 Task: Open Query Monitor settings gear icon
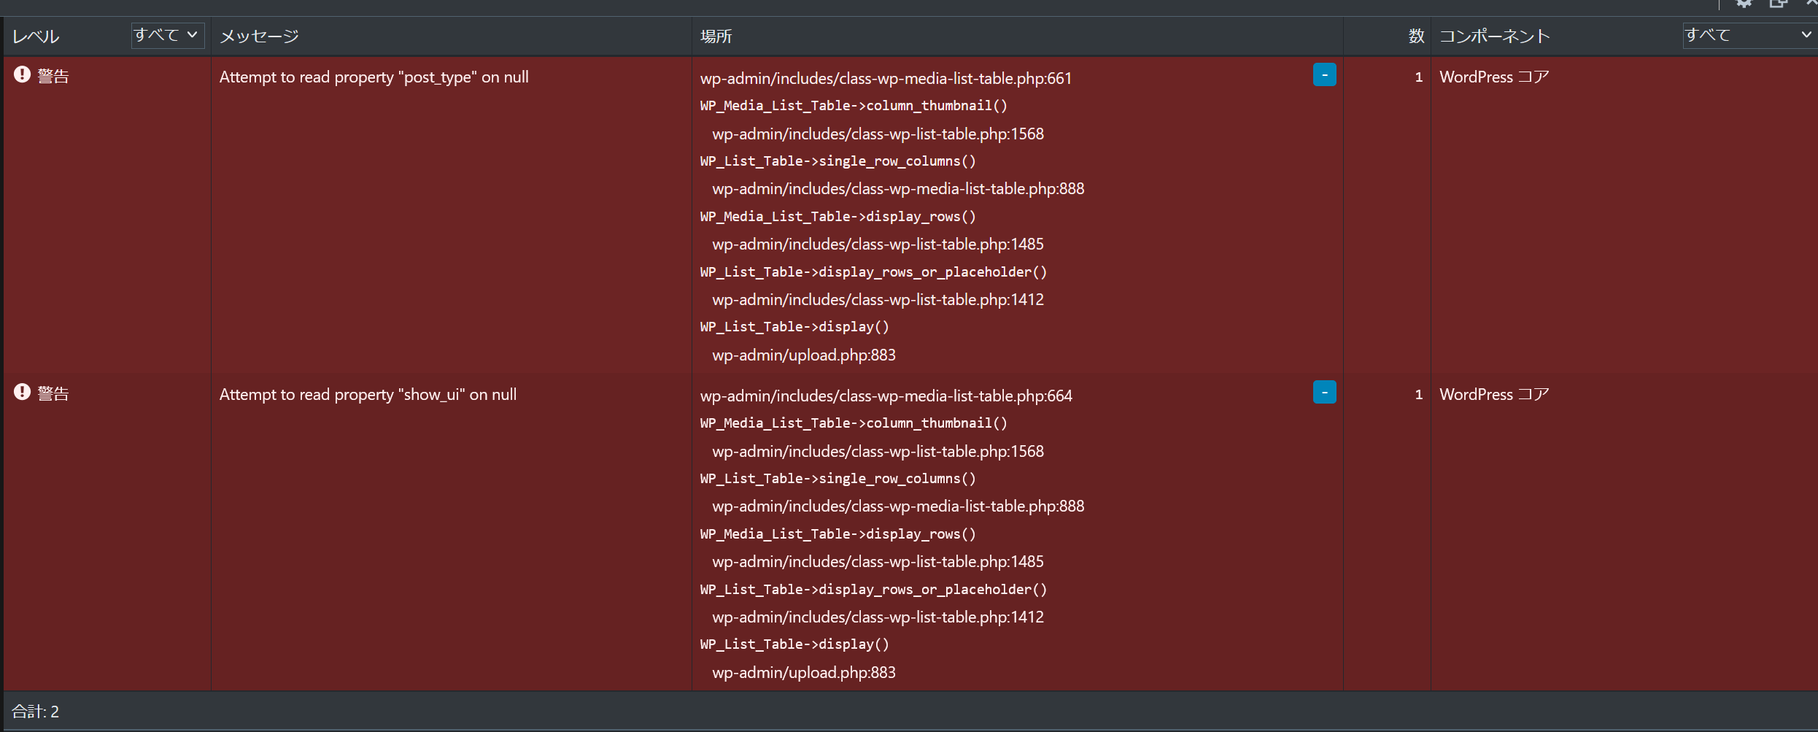[x=1744, y=4]
